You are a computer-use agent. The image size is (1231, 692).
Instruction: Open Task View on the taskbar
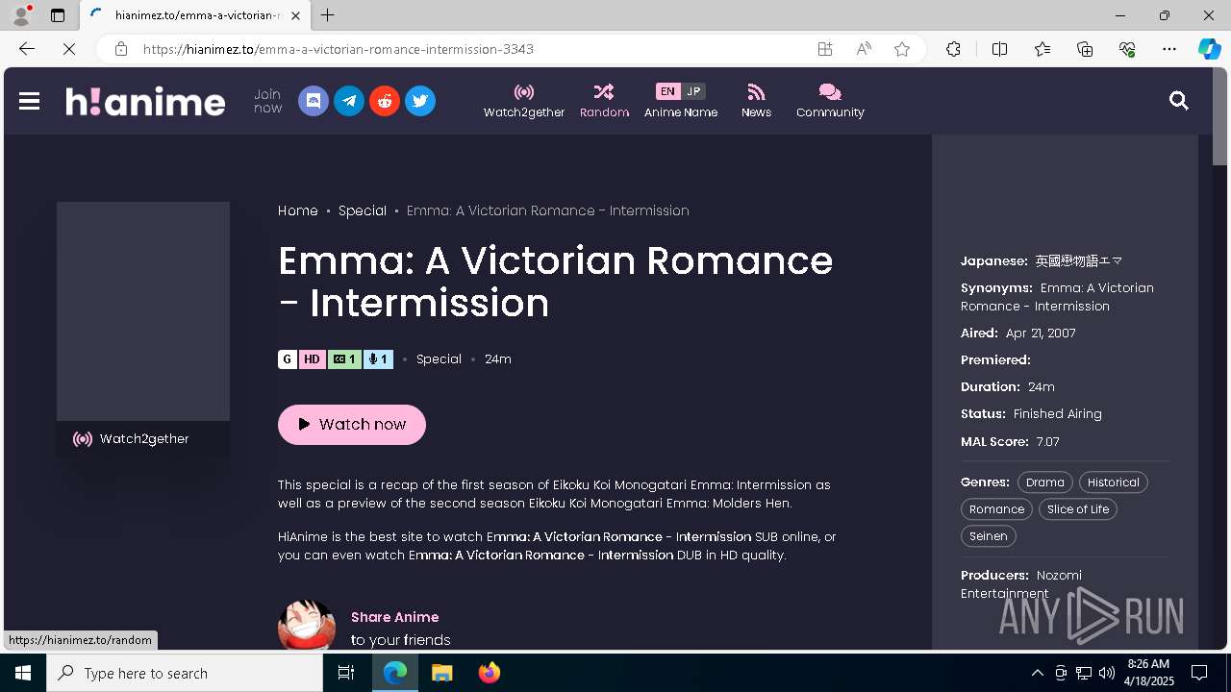coord(346,673)
